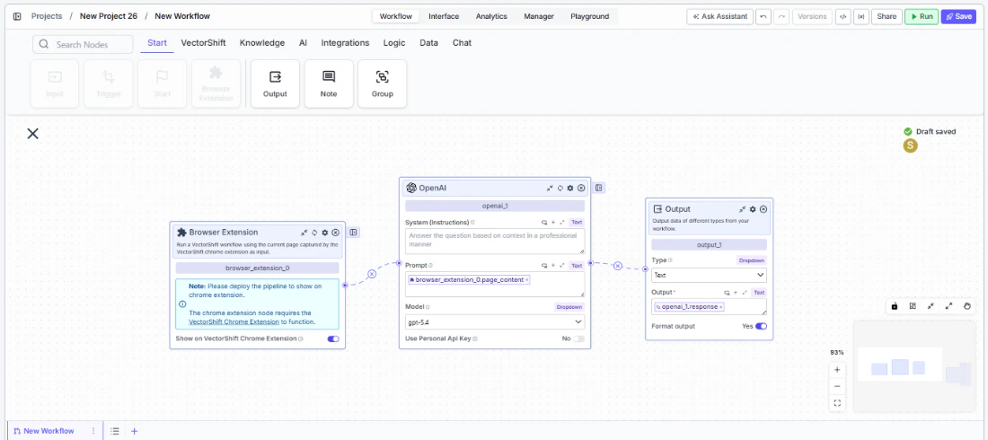Collapse the Output node
The width and height of the screenshot is (988, 440).
[742, 209]
